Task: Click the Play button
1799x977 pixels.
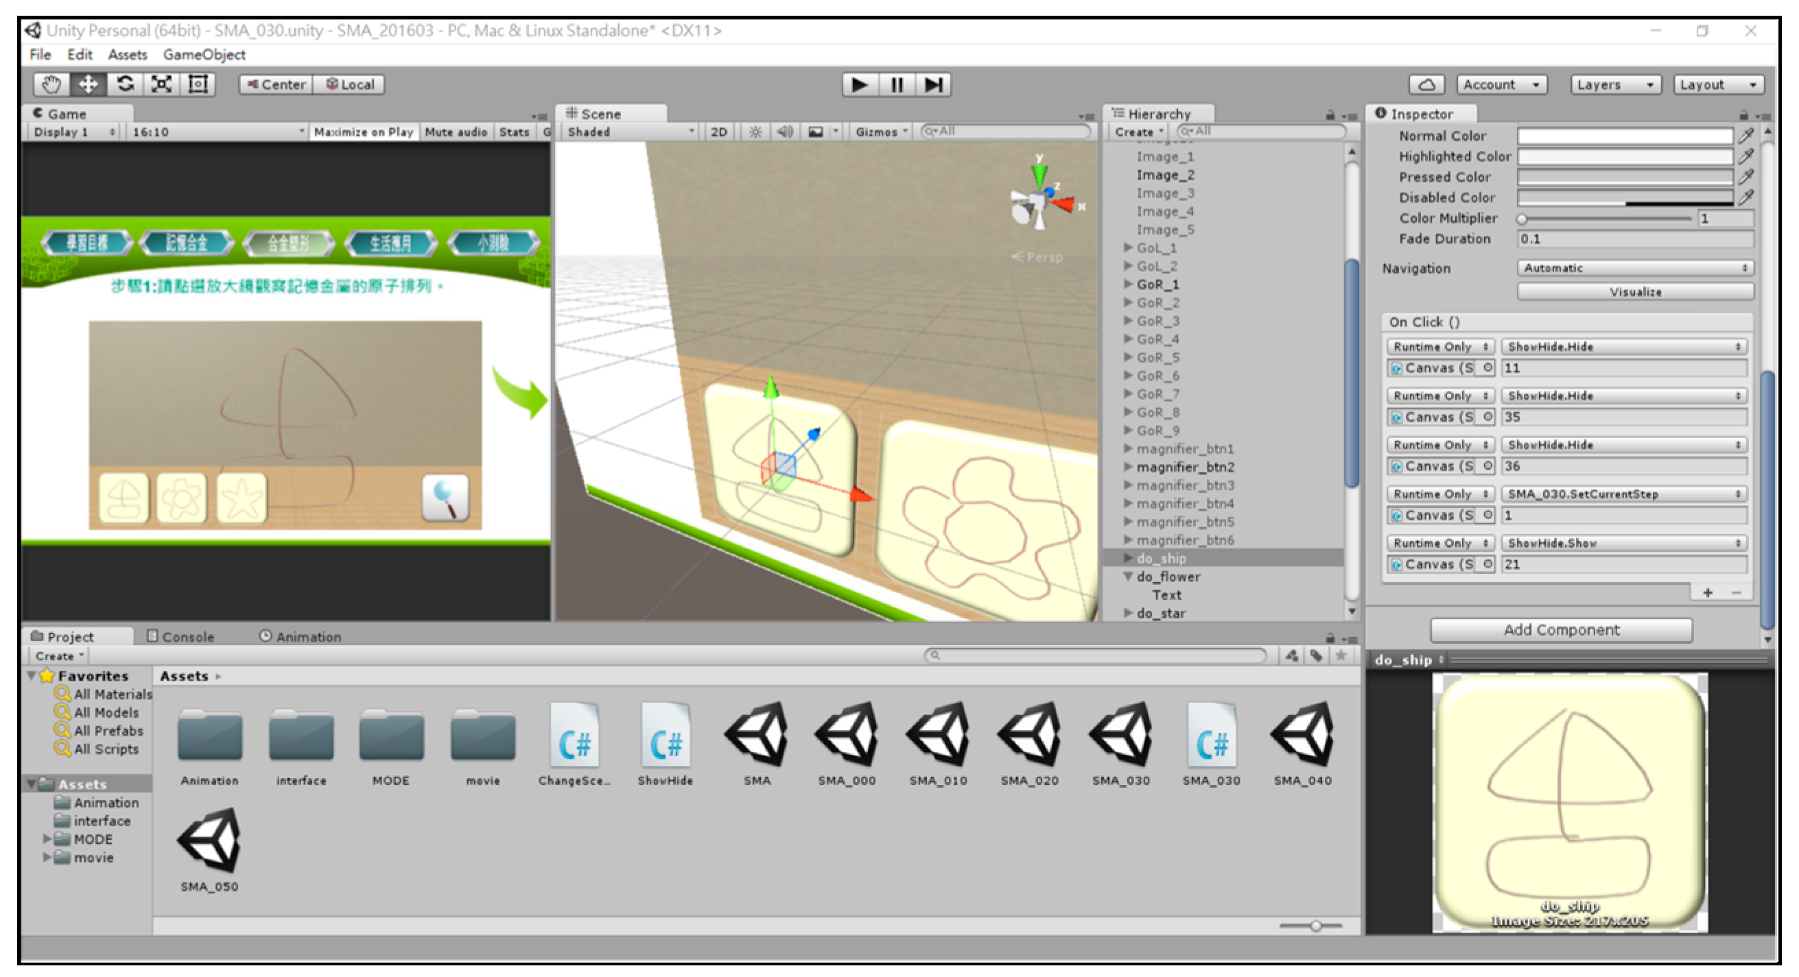Action: [x=859, y=84]
